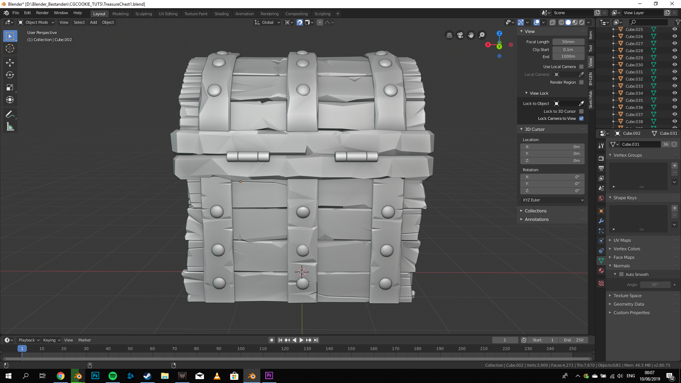Click the Focal Length 50mm field
Viewport: 681px width, 383px height.
click(568, 42)
